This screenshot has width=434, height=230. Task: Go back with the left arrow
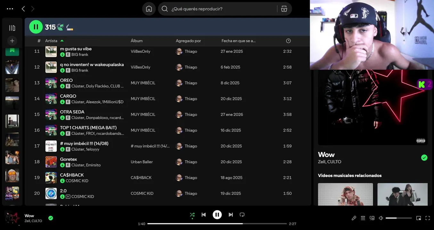[x=23, y=9]
